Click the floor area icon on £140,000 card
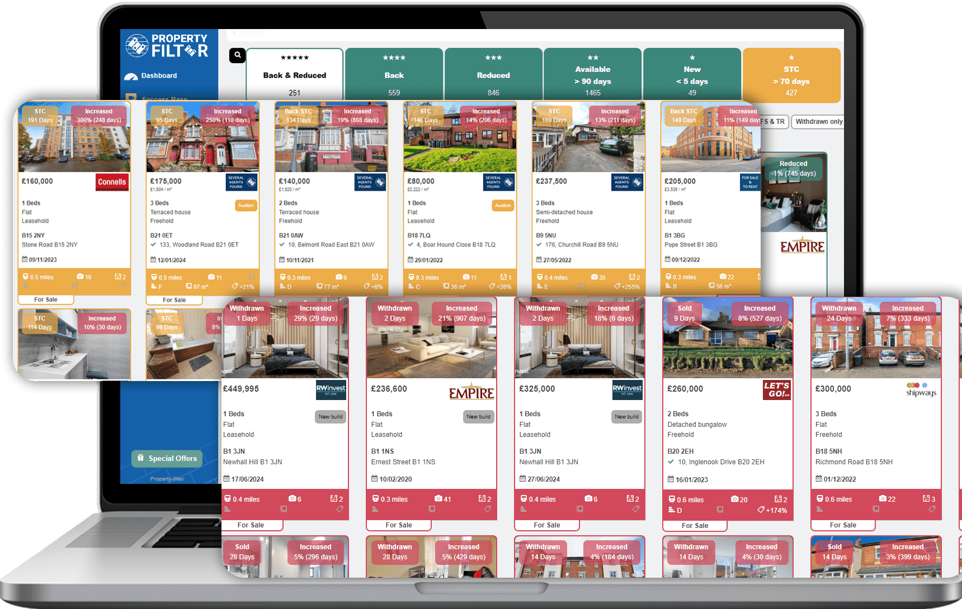This screenshot has width=962, height=609. (x=319, y=287)
